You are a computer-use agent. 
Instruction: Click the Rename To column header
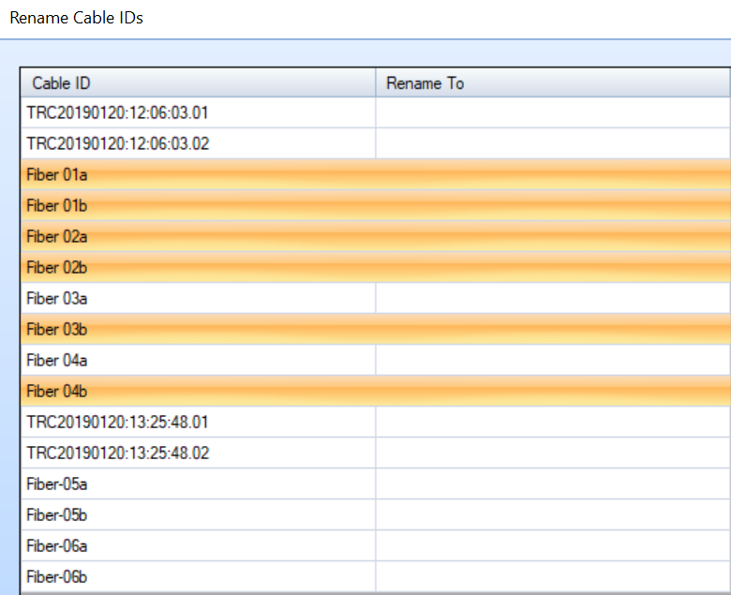click(x=553, y=83)
